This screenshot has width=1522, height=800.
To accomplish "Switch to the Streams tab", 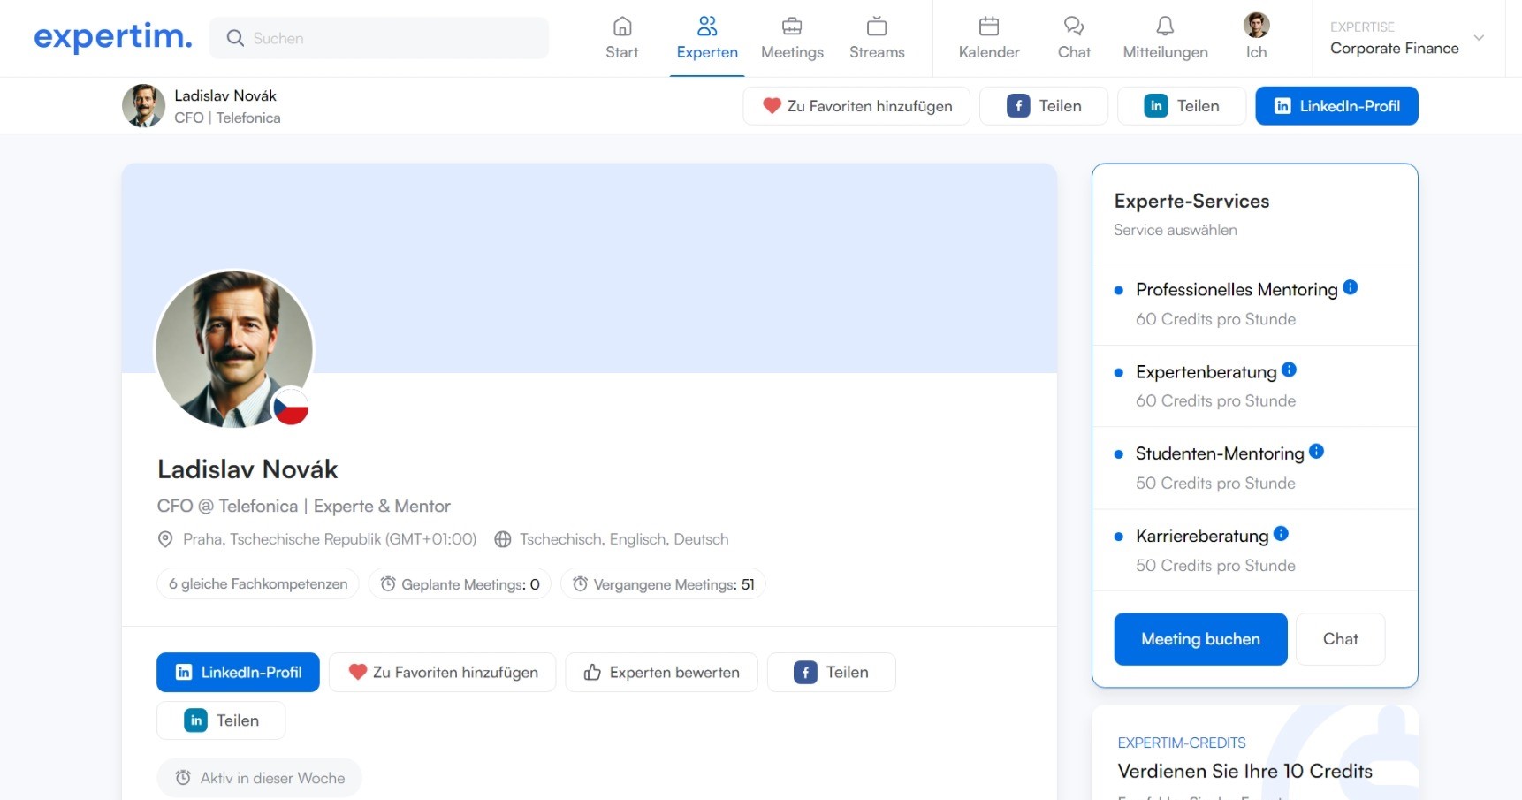I will click(x=877, y=38).
